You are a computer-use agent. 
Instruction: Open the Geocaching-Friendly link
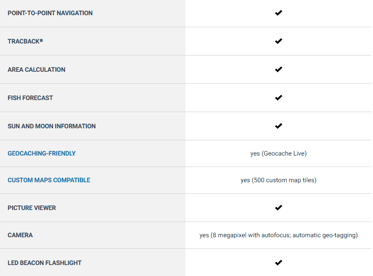[x=41, y=153]
